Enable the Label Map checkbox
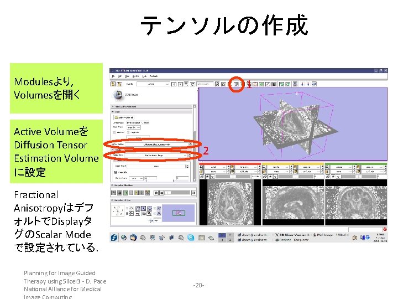 pyautogui.click(x=114, y=132)
